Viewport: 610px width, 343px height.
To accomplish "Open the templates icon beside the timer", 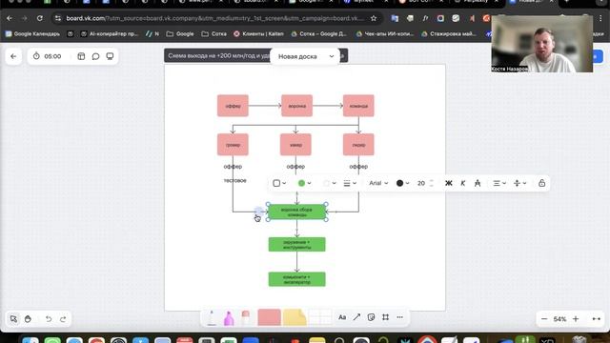I will 81,56.
